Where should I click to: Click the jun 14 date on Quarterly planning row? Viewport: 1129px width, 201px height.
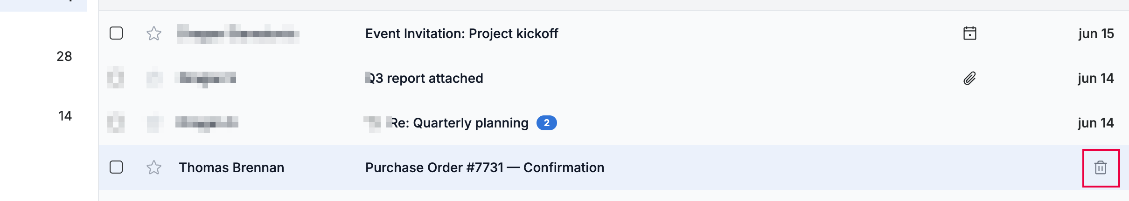(1096, 123)
